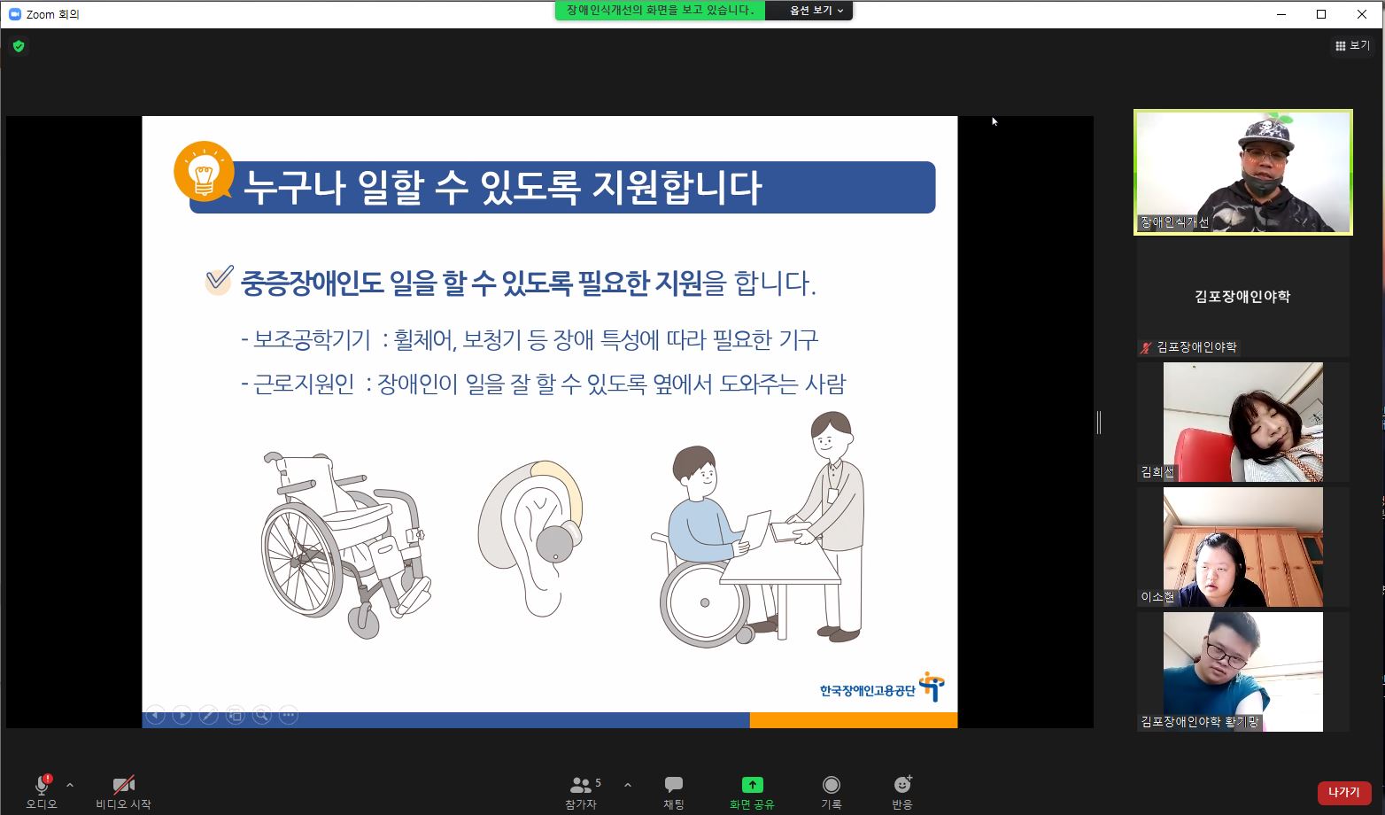Click the hearing aid ear illustration
Viewport: 1385px width, 815px height.
tap(531, 539)
